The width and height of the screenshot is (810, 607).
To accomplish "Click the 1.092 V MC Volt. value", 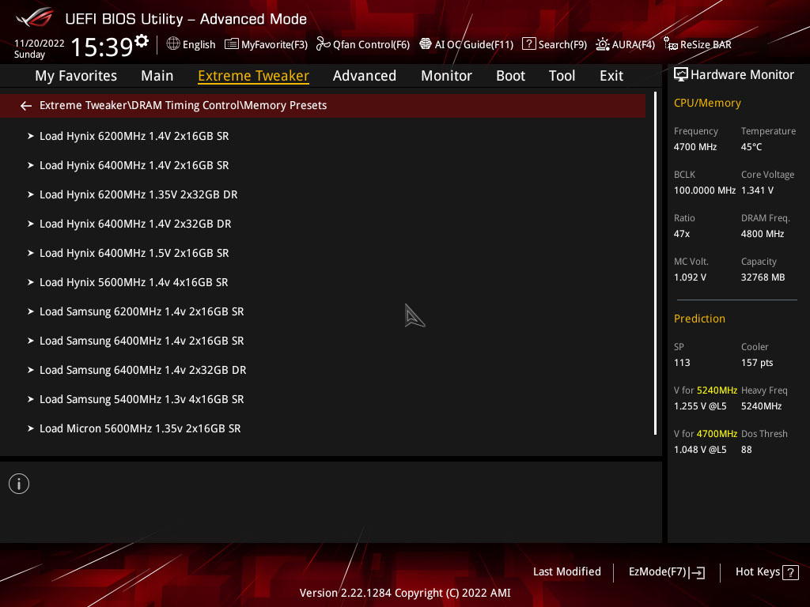I will tap(690, 277).
